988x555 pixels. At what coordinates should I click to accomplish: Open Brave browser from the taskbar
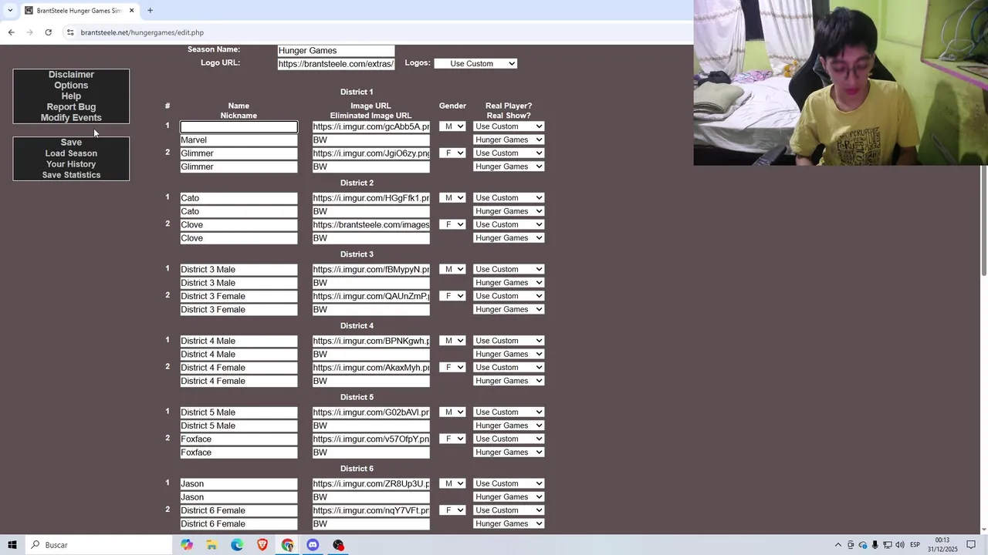click(262, 545)
